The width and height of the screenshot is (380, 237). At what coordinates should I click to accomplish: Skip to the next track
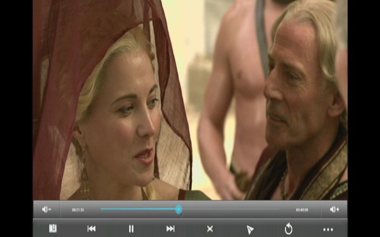170,229
